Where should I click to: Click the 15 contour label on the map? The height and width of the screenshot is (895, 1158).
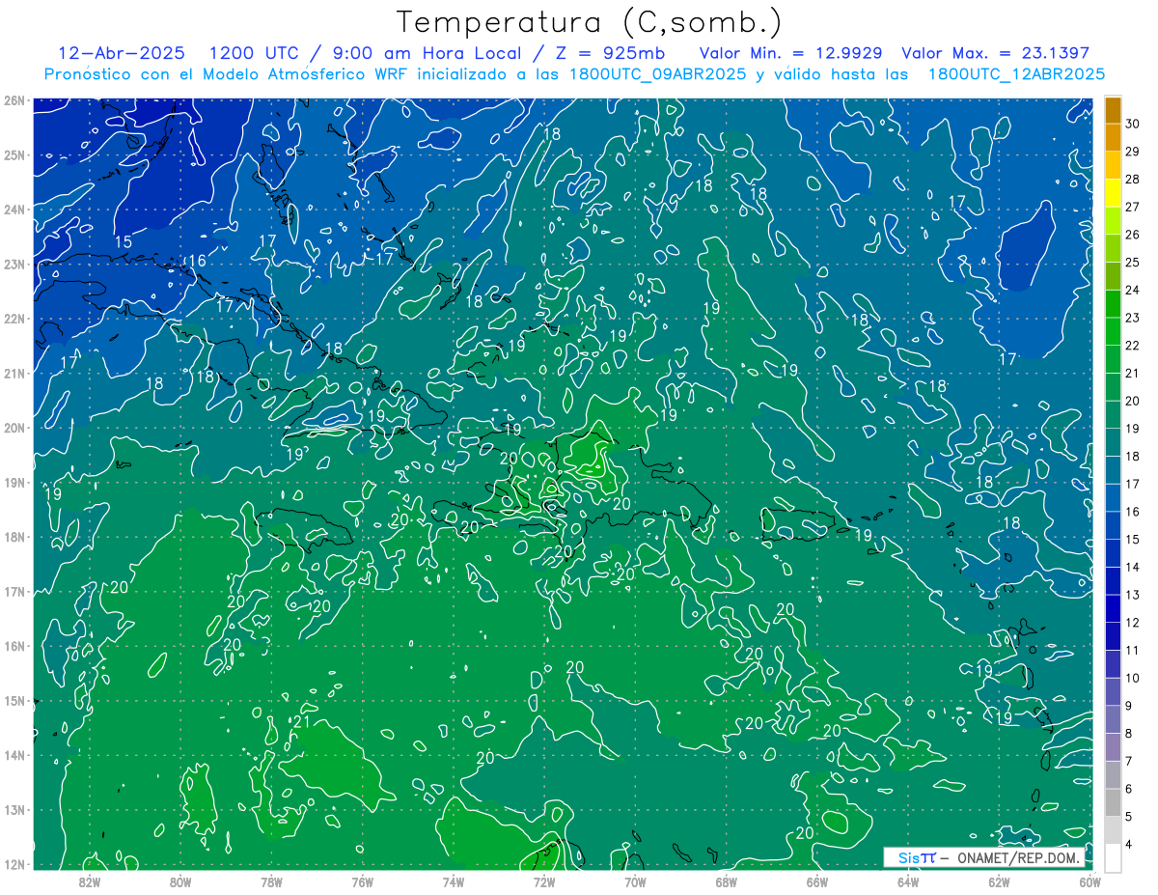(x=124, y=241)
